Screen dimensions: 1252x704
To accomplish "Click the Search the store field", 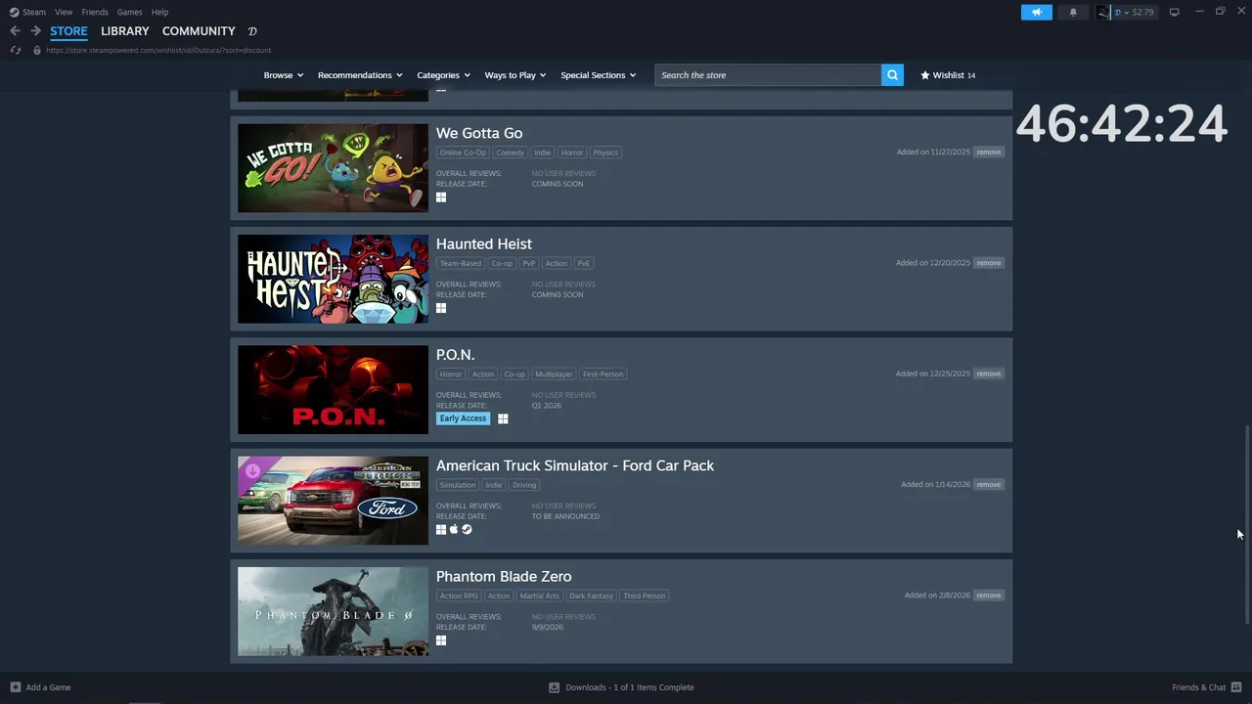I will click(x=768, y=75).
